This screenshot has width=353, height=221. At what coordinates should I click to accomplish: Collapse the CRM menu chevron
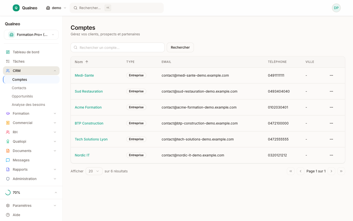pos(55,71)
